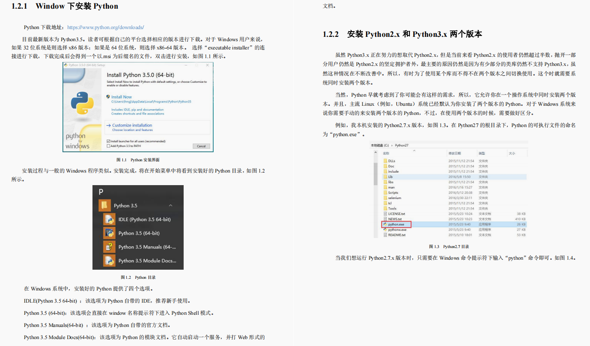This screenshot has width=590, height=346.
Task: Click the README.txt file icon
Action: 385,235
